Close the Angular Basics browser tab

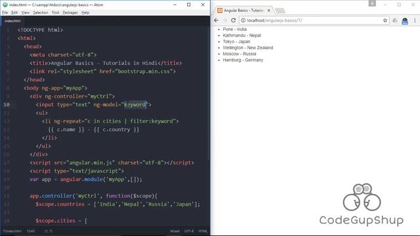click(268, 10)
